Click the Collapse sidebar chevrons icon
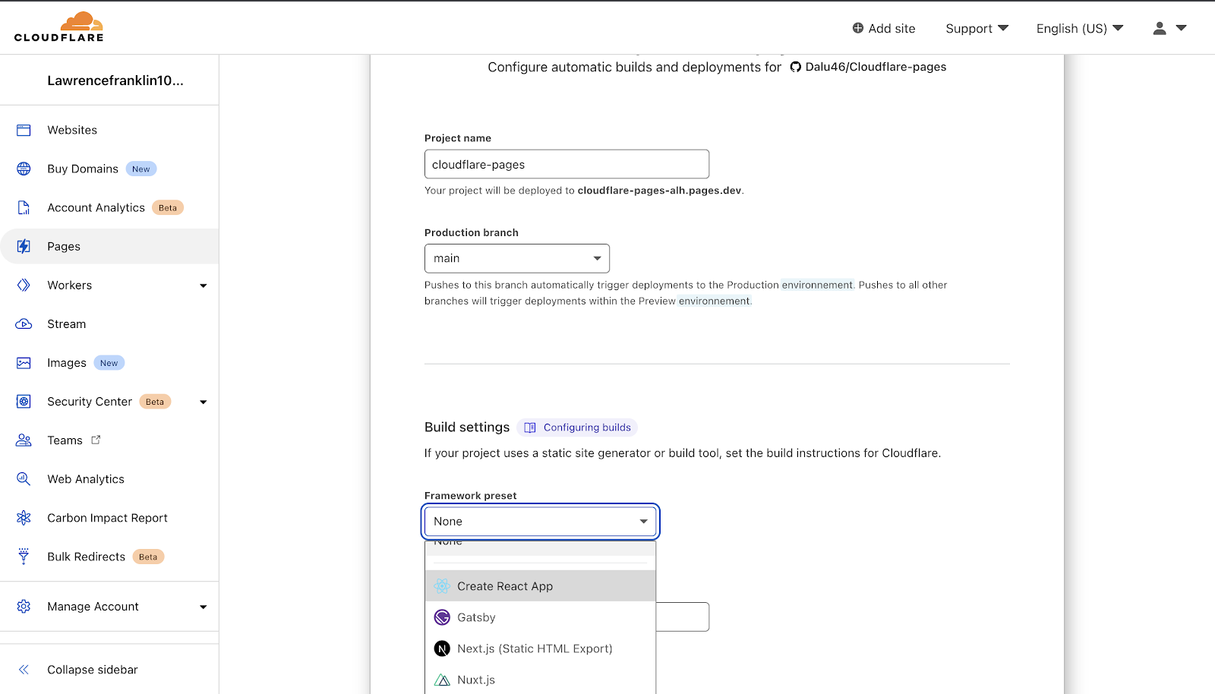The height and width of the screenshot is (694, 1215). [24, 670]
